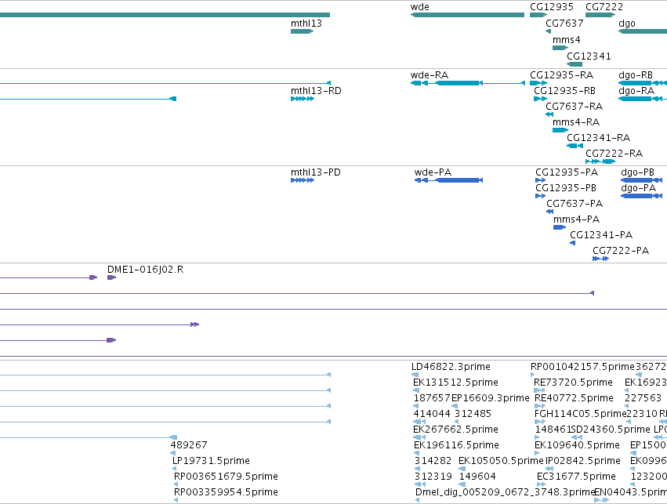Select the IP02842.5prime EST
The image size is (667, 504).
coord(549,469)
